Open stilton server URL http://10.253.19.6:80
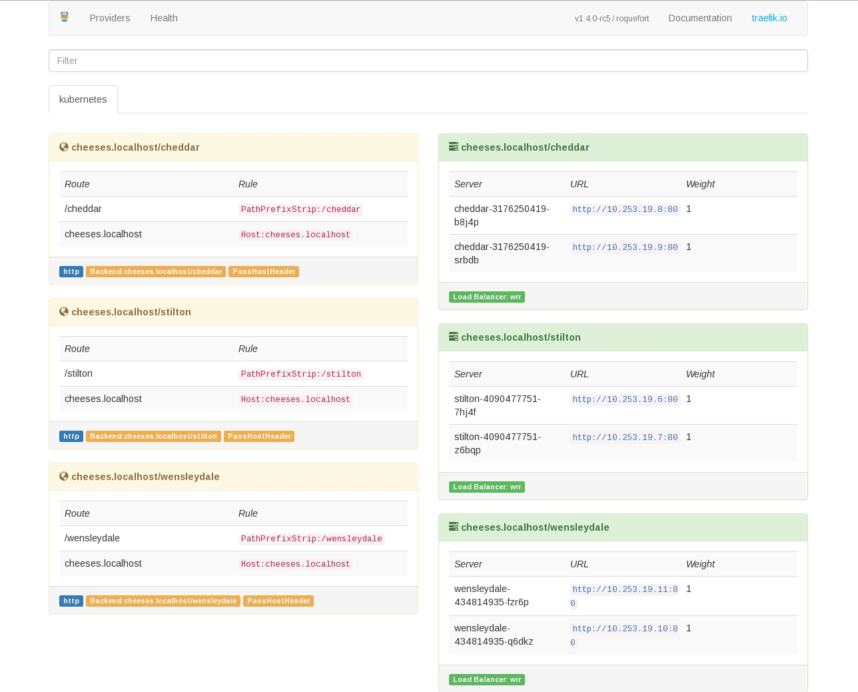Image resolution: width=858 pixels, height=692 pixels. coord(625,399)
